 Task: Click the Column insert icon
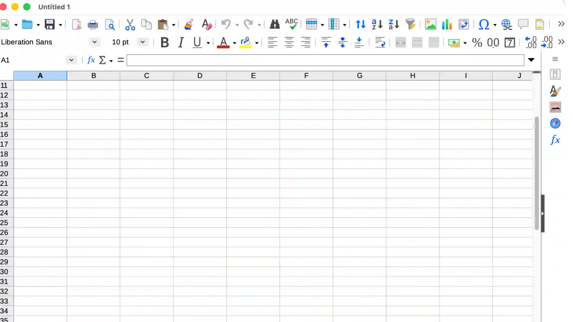(334, 24)
